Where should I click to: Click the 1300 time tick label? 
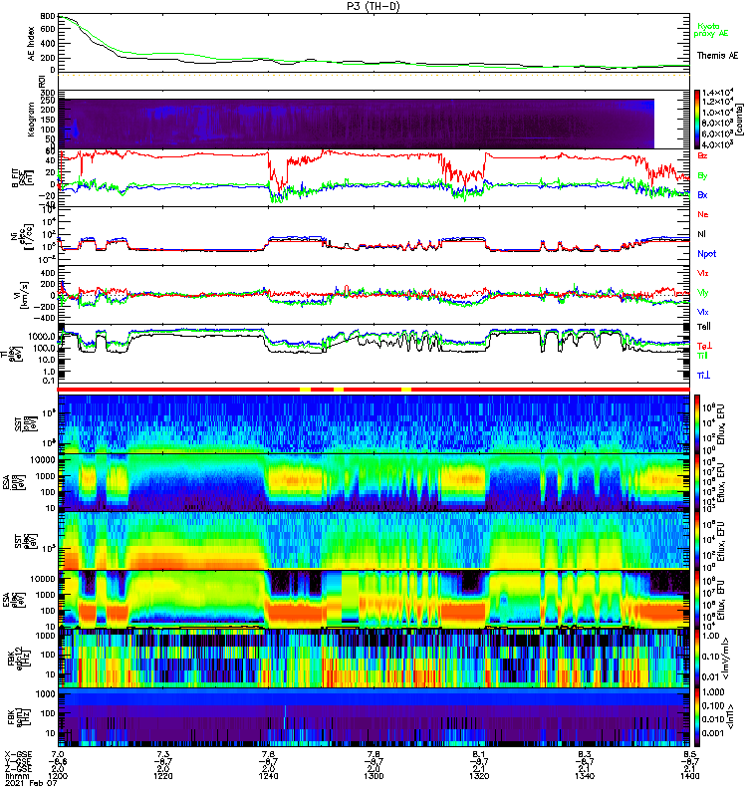pyautogui.click(x=373, y=776)
